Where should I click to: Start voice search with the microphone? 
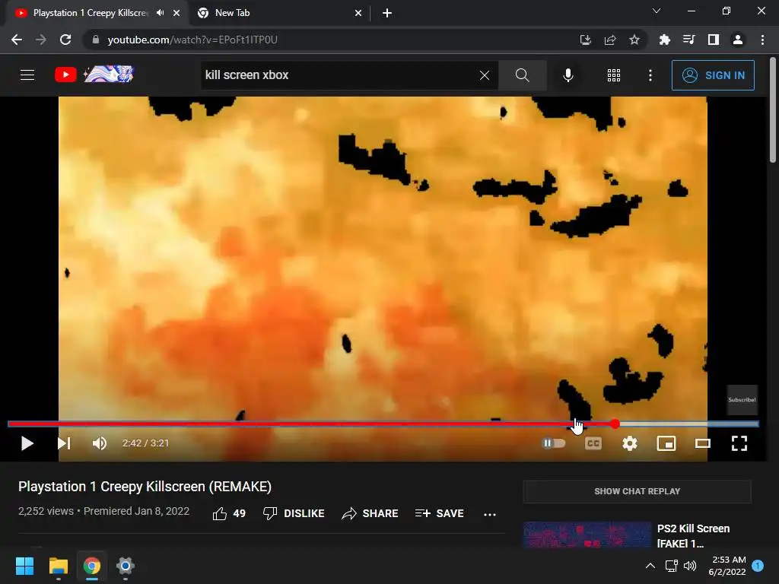pos(568,75)
